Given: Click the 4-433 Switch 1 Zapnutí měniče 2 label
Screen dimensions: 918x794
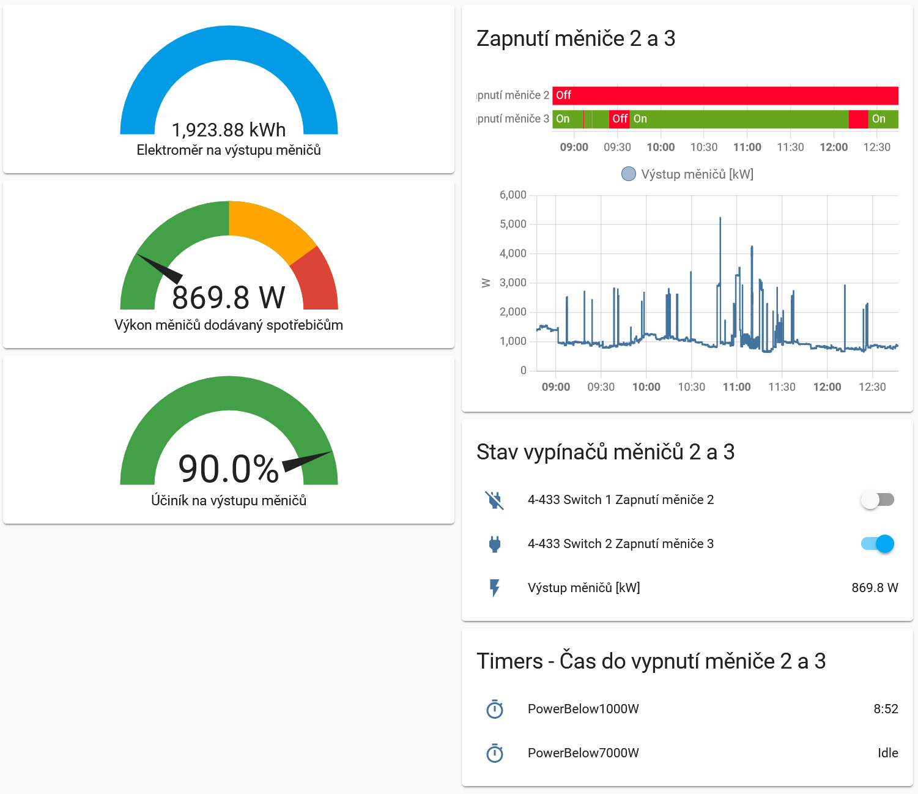Looking at the screenshot, I should point(620,500).
